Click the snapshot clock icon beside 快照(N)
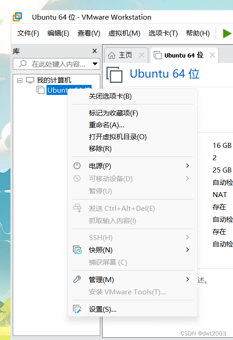 [x=77, y=250]
